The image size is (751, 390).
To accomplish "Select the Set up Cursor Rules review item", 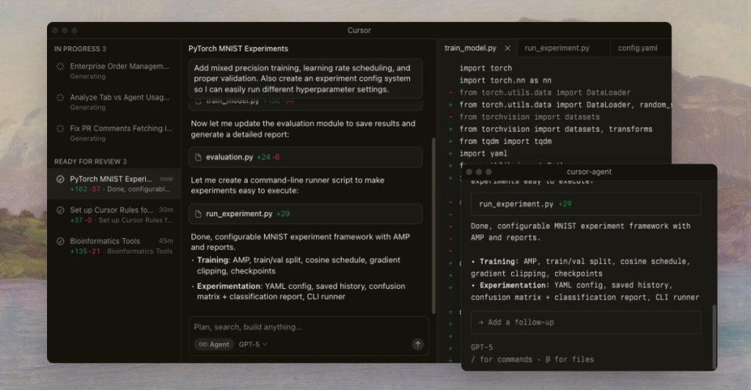I will 114,215.
